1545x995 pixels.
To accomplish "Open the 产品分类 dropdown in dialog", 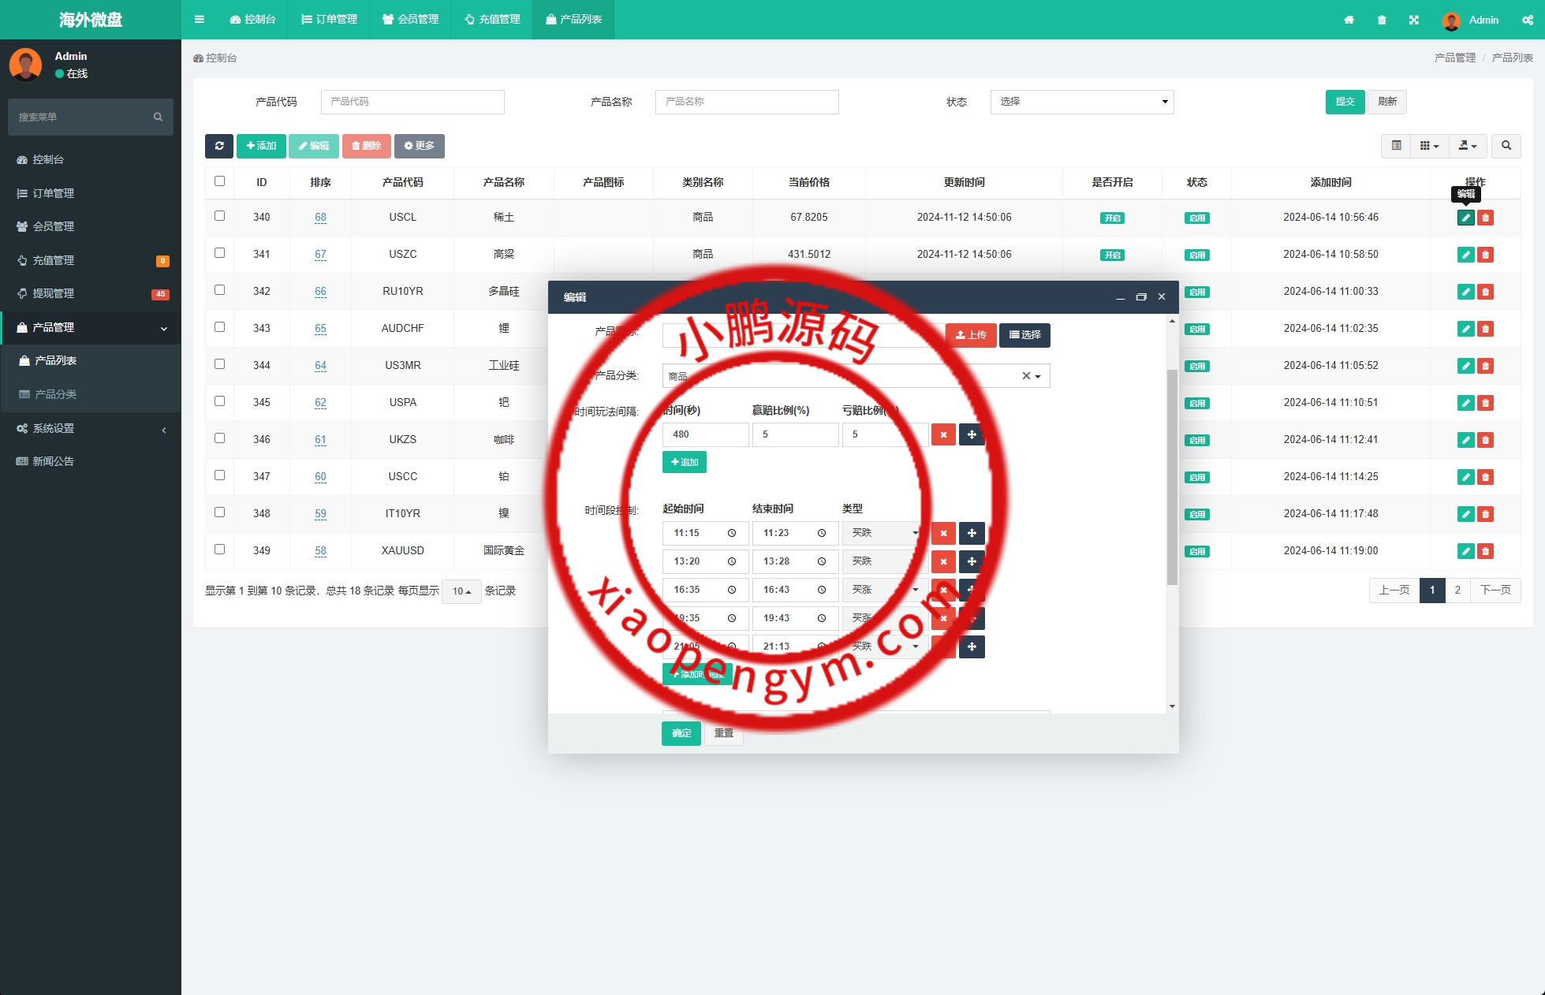I will (x=855, y=376).
